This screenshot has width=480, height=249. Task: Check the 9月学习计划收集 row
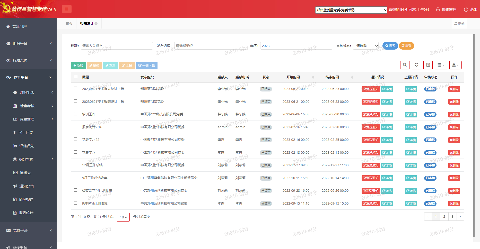(x=75, y=203)
